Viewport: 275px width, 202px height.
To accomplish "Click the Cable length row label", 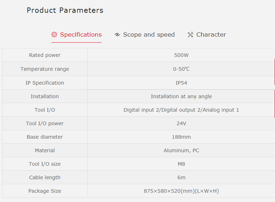I will [45, 177].
